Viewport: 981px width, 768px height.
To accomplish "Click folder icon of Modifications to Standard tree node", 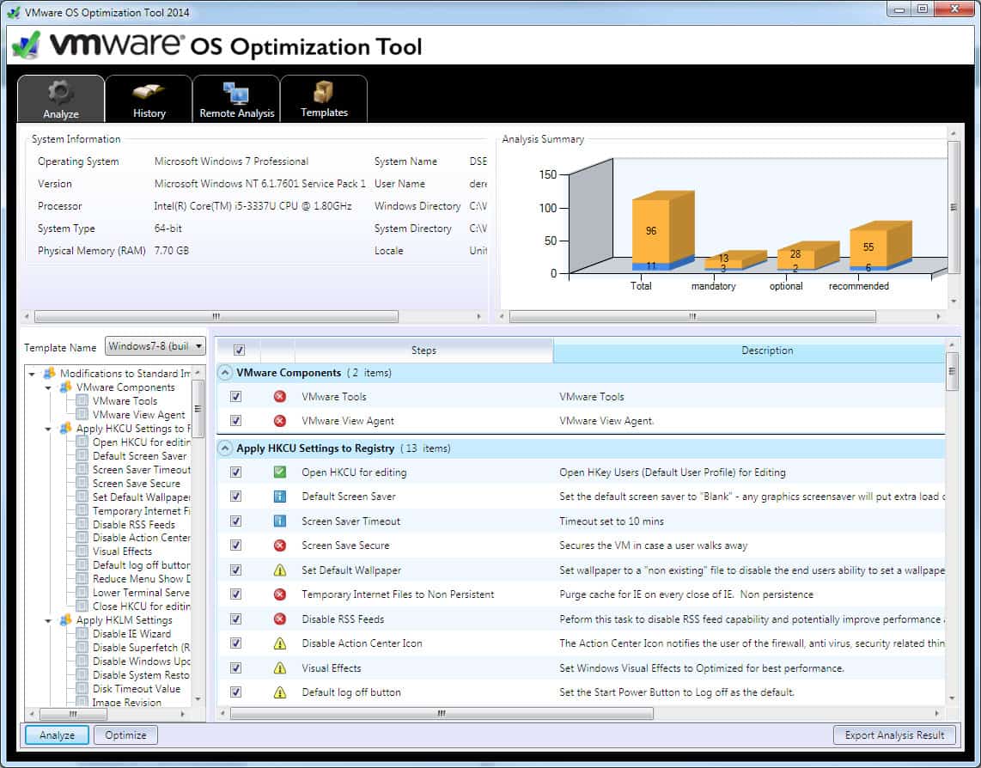I will click(50, 373).
